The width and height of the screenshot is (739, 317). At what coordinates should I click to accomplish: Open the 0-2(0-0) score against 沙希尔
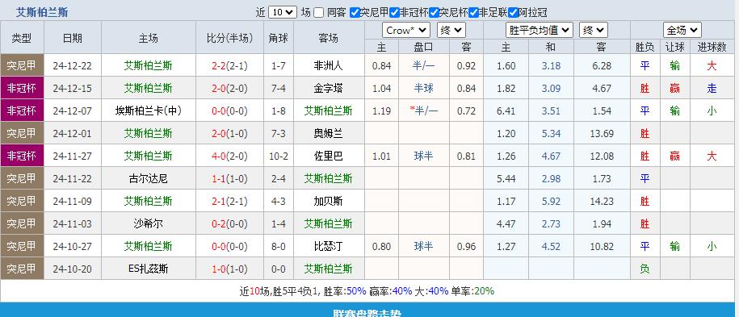click(x=230, y=223)
